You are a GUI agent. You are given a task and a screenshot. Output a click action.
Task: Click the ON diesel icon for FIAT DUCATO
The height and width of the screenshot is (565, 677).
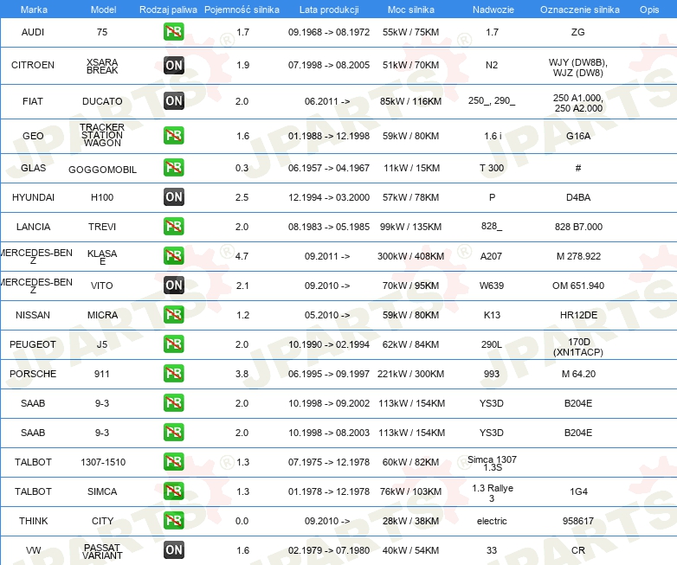coord(173,100)
